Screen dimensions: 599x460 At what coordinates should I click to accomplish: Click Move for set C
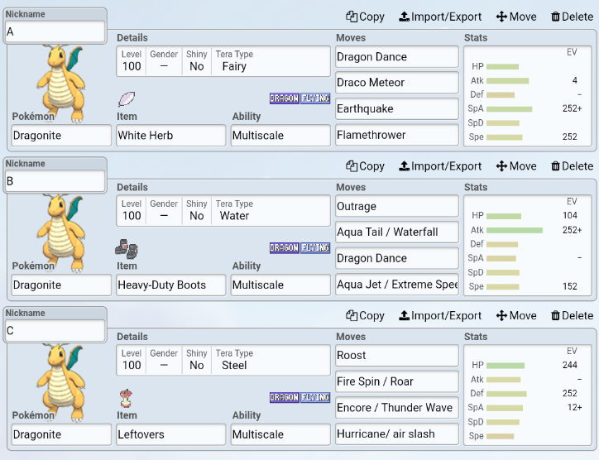[516, 315]
